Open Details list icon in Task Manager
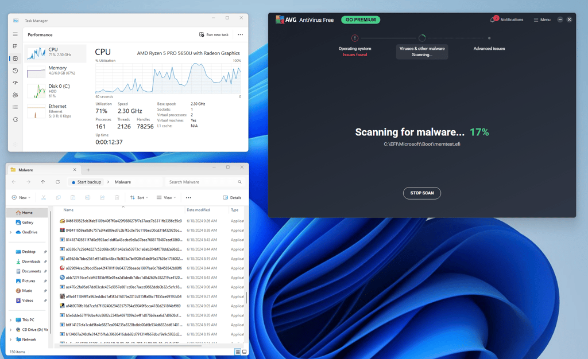The width and height of the screenshot is (588, 359). 15,107
